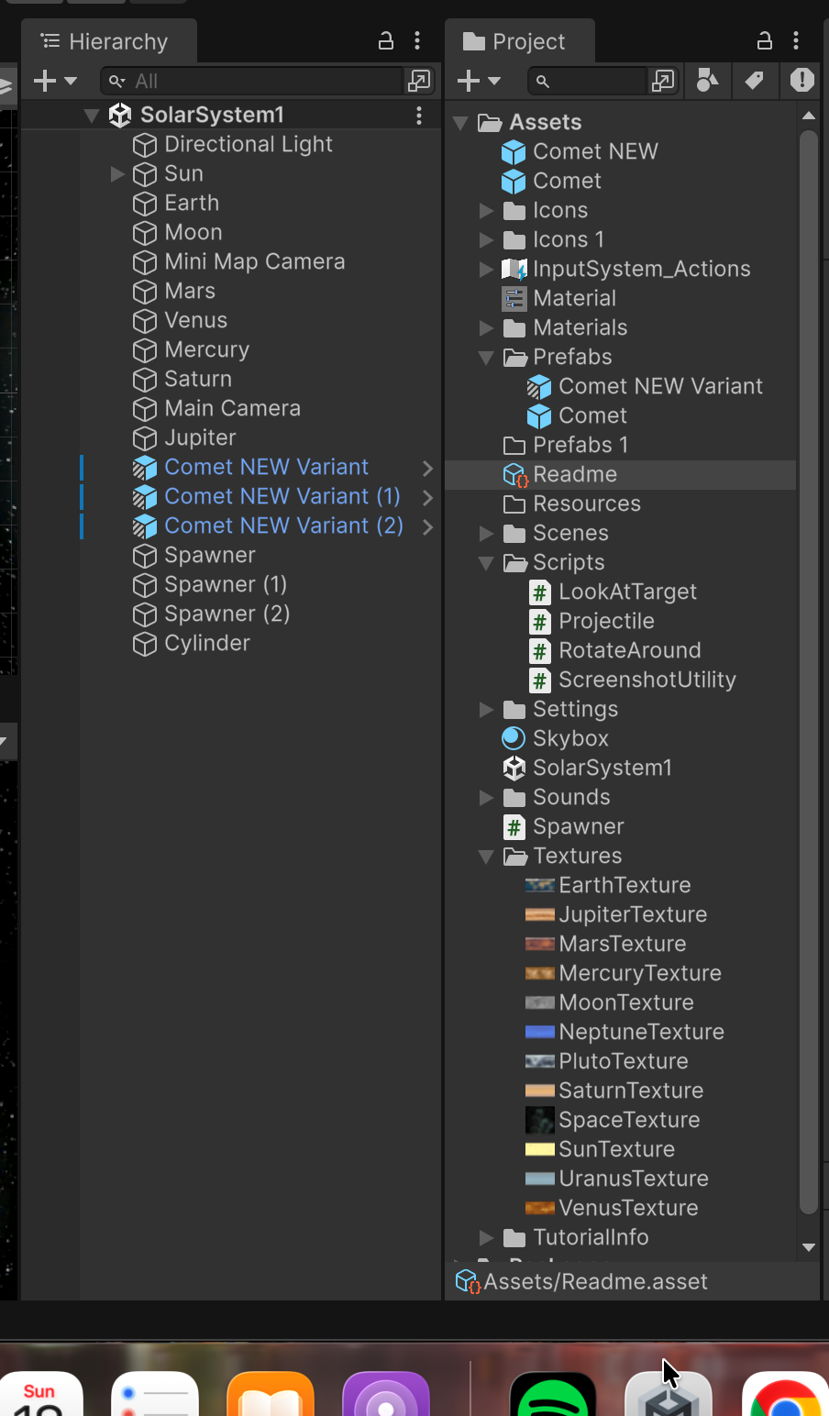Open the Hierarchy panel kebab menu
The image size is (829, 1416).
(417, 40)
